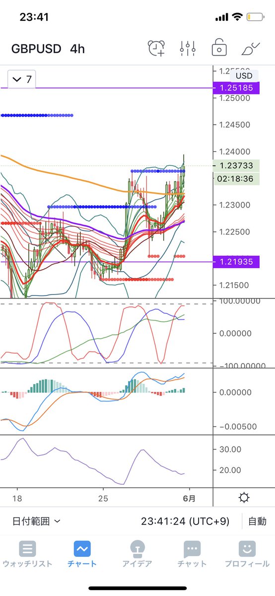Select the 1.25185 price line label
This screenshot has width=275, height=596.
point(236,88)
